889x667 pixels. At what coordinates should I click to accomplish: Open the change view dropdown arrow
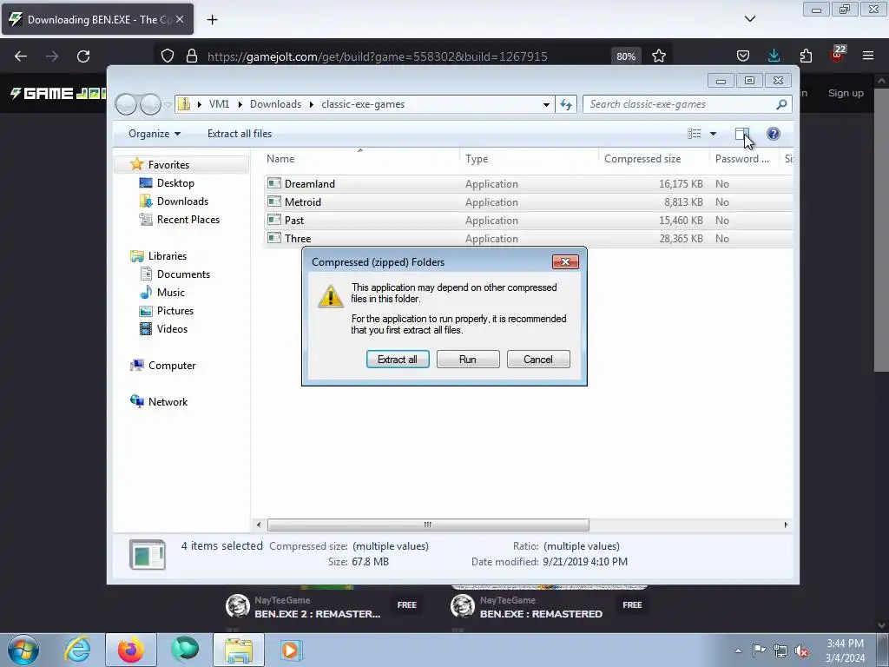714,134
